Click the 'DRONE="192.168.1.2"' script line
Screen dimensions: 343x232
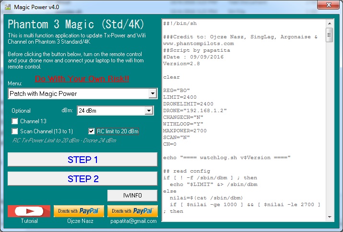coord(195,111)
